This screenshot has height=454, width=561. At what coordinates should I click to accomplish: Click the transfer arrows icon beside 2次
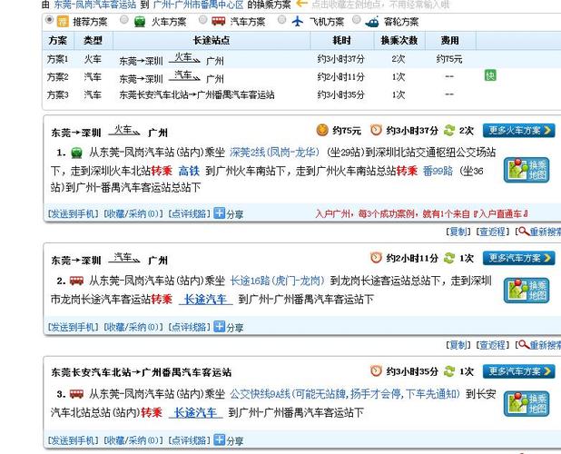(x=449, y=130)
